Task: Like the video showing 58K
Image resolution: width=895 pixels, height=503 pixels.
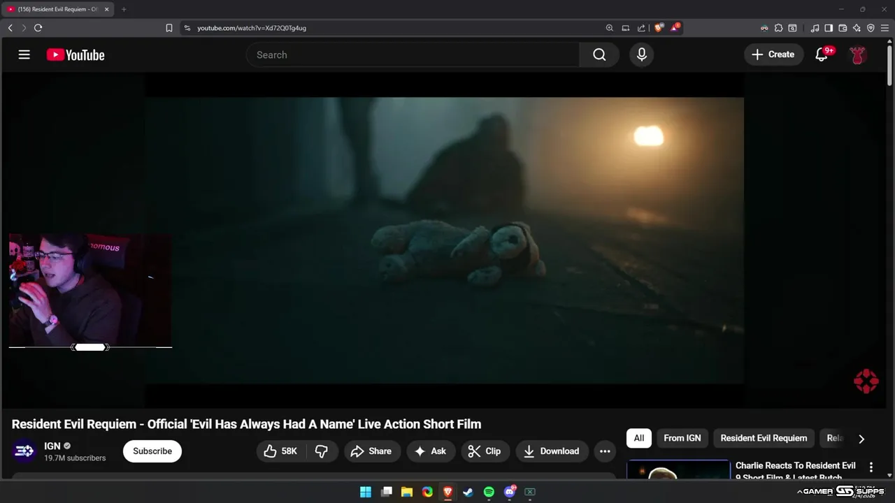Action: click(x=281, y=451)
